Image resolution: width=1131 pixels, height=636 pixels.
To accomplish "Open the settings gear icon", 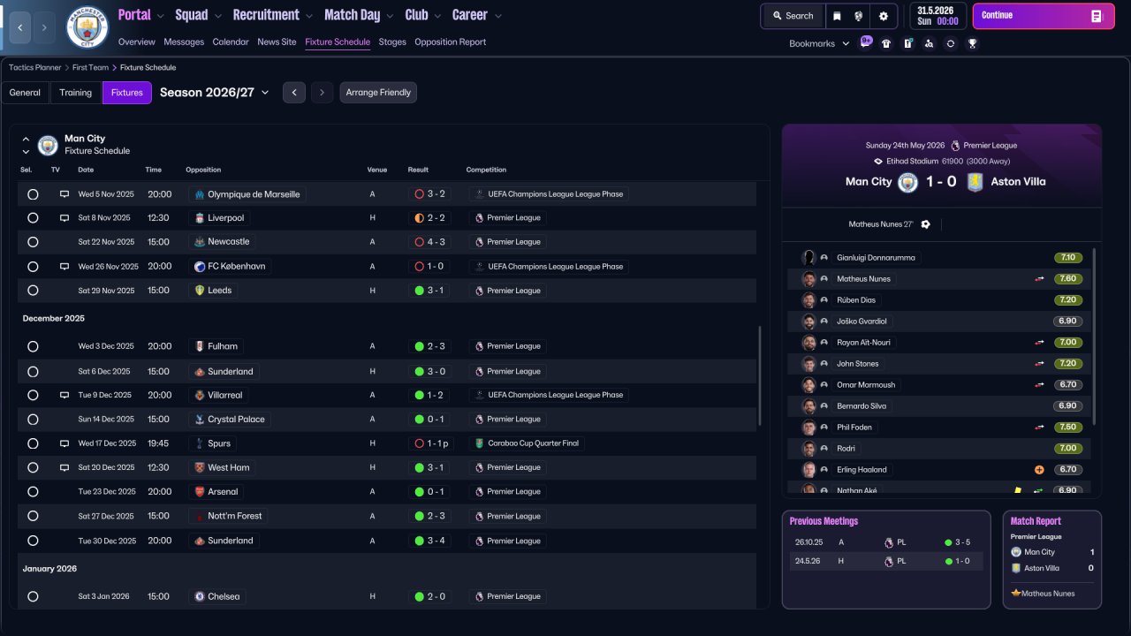I will point(884,16).
